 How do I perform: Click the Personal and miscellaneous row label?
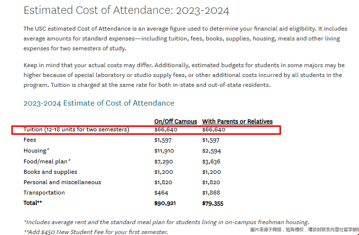pos(62,182)
